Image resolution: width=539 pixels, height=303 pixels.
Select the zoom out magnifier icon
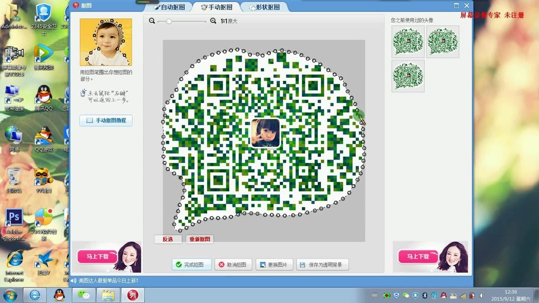[152, 21]
